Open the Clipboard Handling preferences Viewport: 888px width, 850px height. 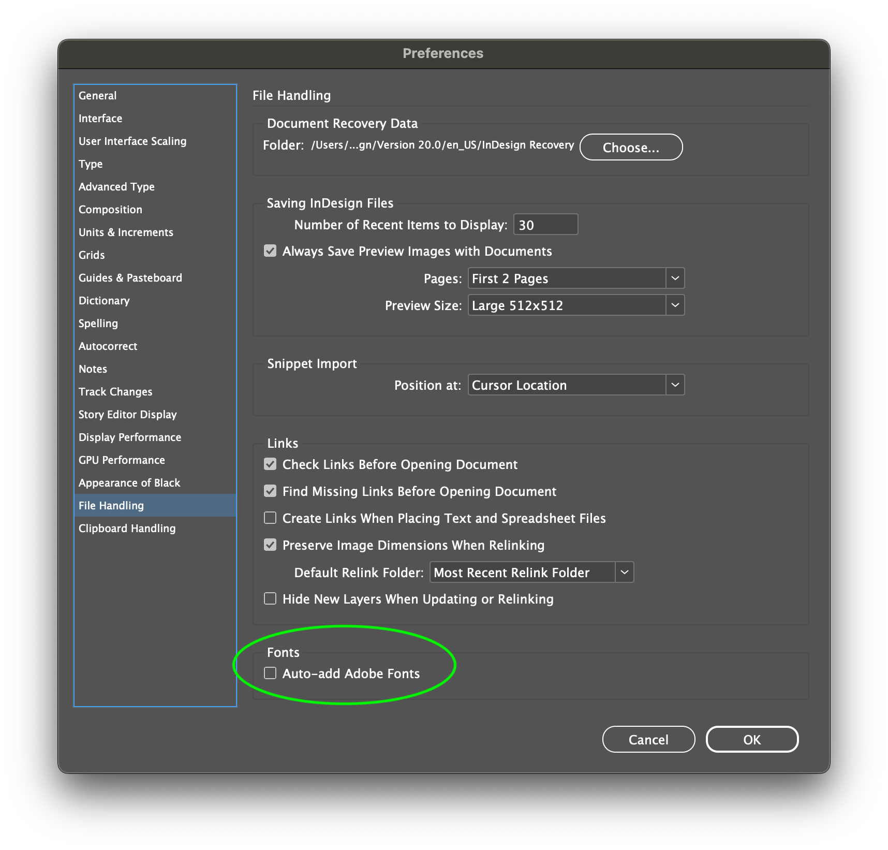point(127,528)
